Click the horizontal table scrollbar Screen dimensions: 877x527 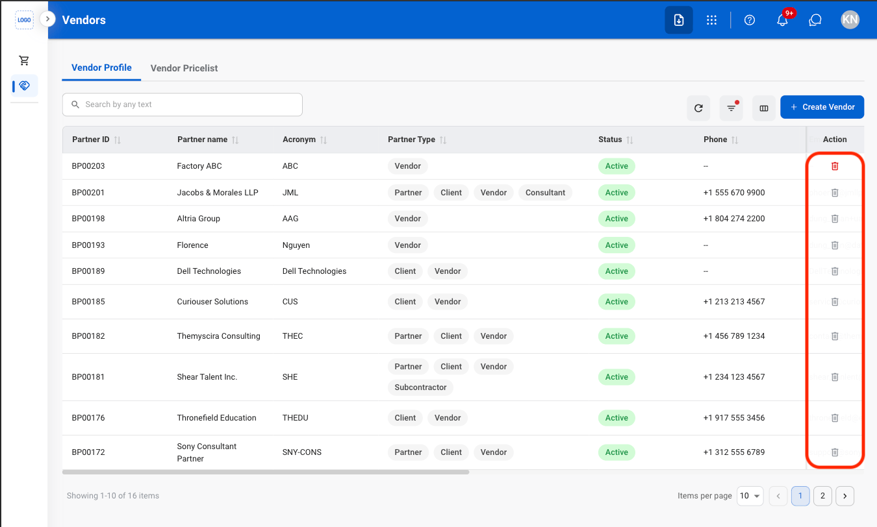pyautogui.click(x=266, y=472)
